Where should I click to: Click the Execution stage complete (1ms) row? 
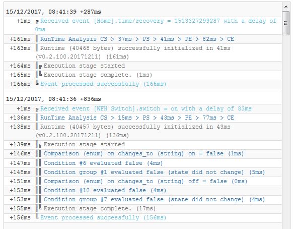point(143,75)
